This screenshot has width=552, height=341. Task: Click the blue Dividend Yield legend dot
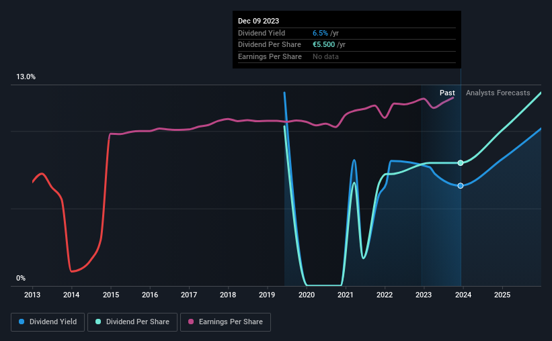tap(22, 322)
